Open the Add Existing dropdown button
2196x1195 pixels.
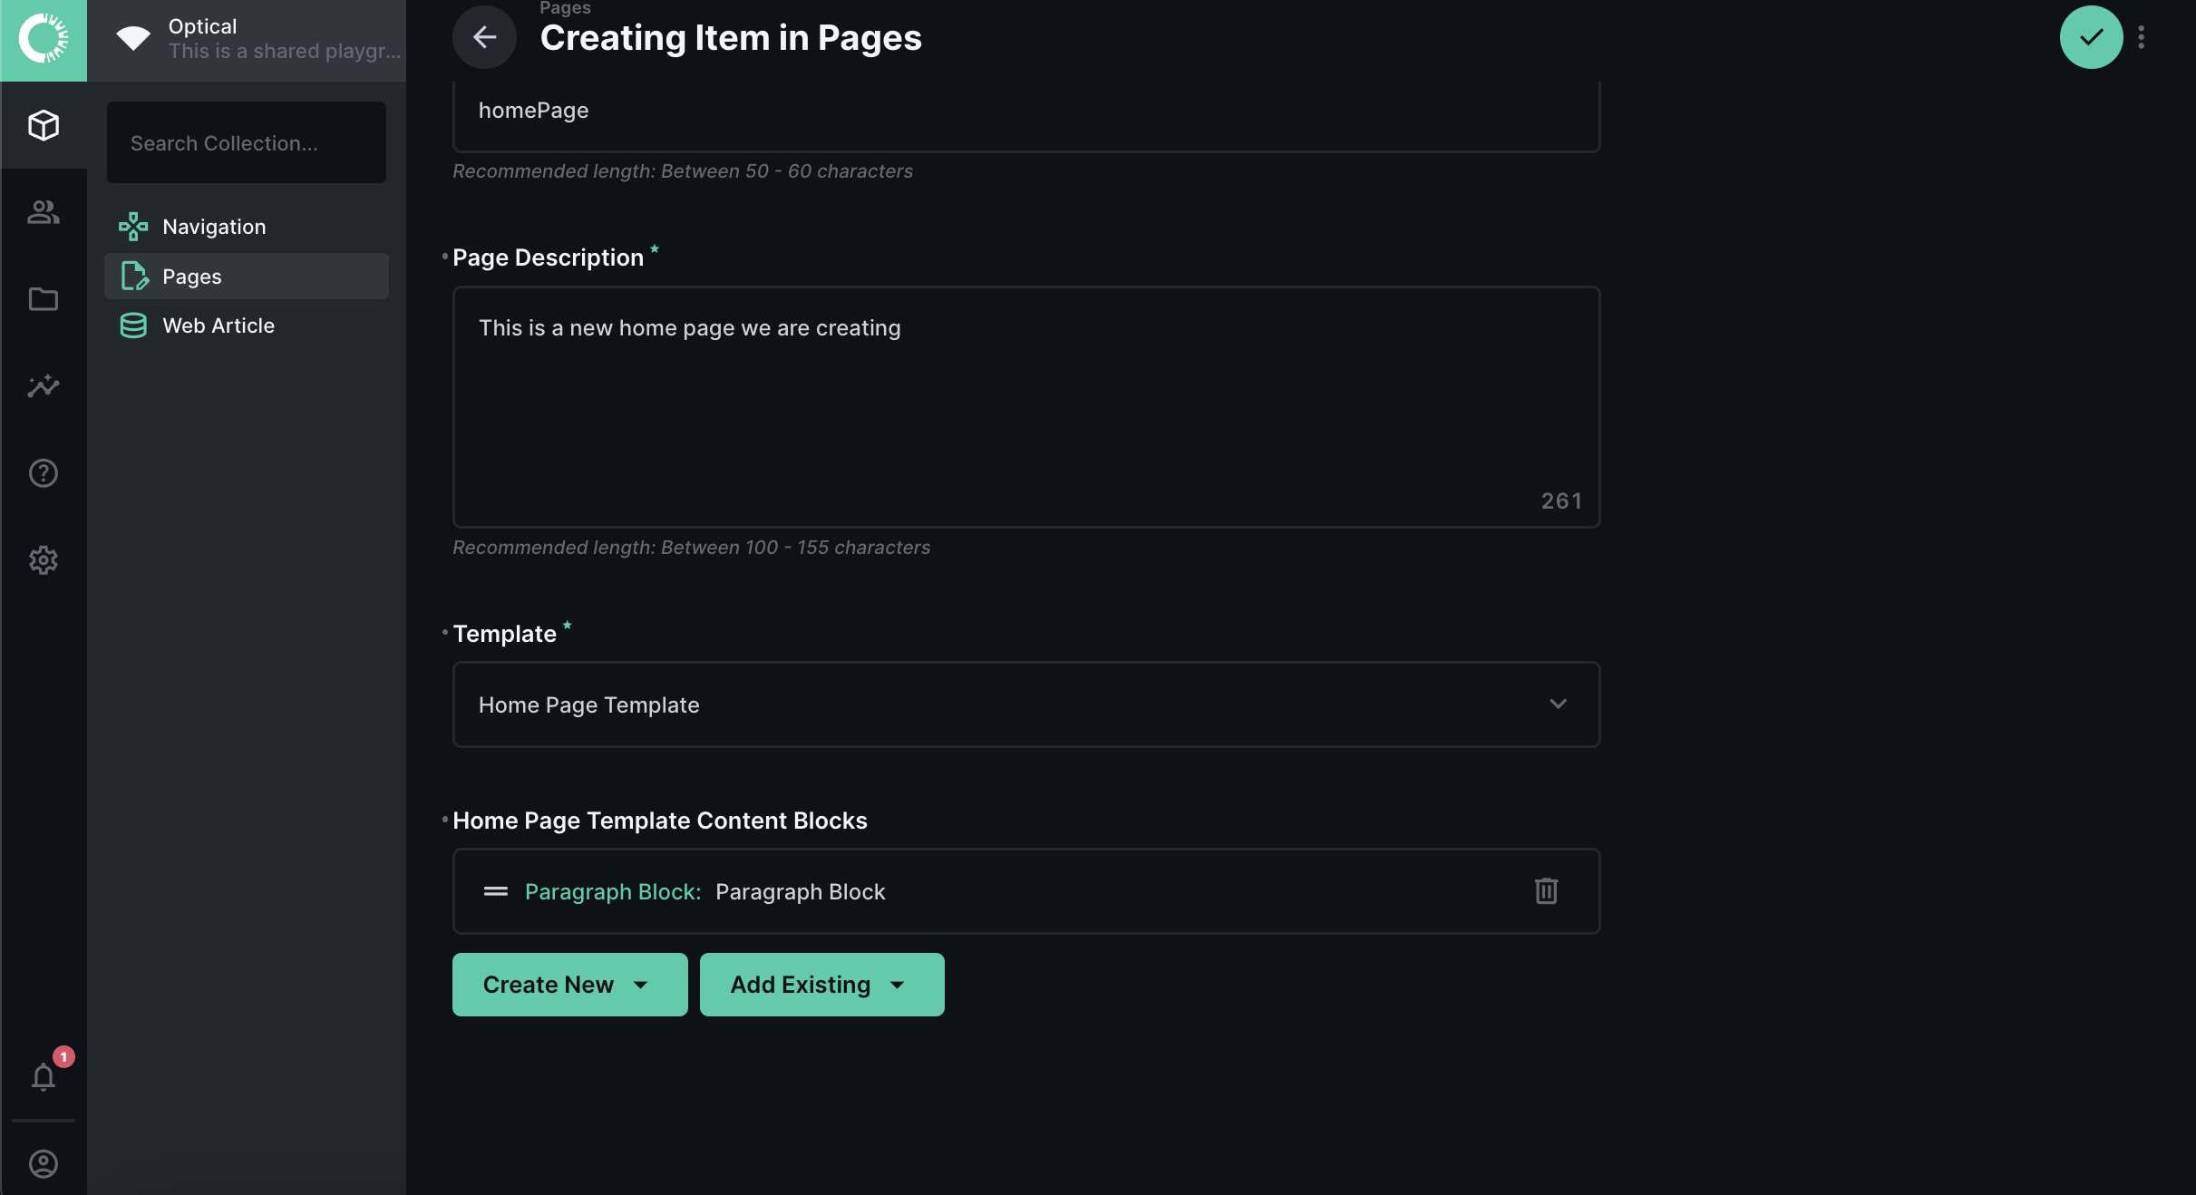pos(821,985)
